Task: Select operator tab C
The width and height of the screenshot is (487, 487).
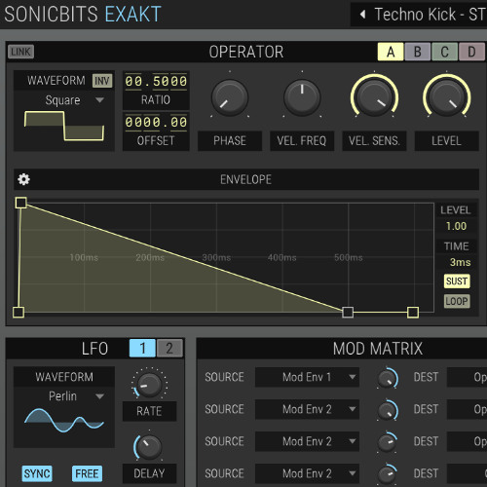Action: [444, 52]
